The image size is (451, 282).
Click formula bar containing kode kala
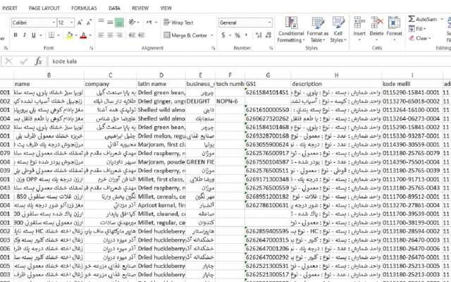[249, 61]
